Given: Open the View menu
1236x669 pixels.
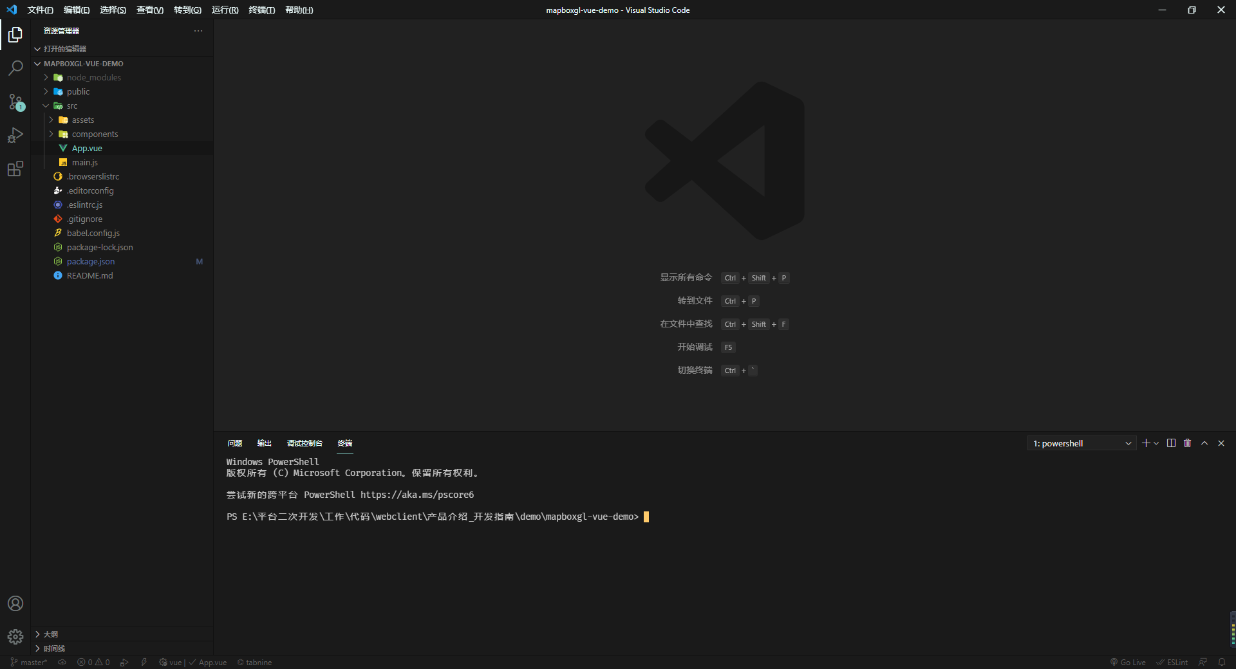Looking at the screenshot, I should click(150, 10).
